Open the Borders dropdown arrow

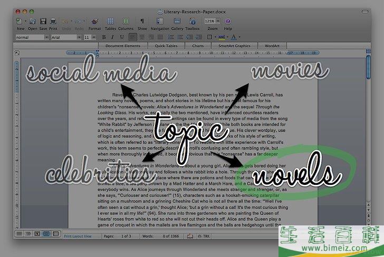tap(215, 37)
